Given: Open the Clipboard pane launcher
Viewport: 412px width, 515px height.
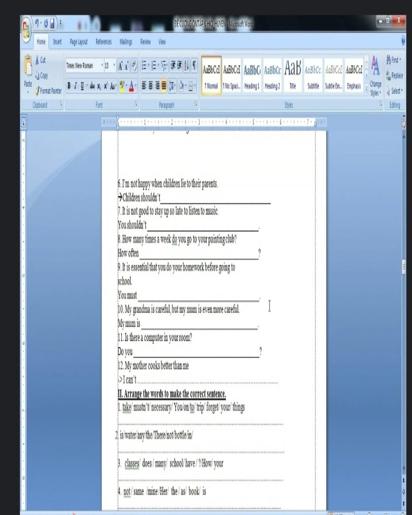Looking at the screenshot, I should [x=62, y=104].
